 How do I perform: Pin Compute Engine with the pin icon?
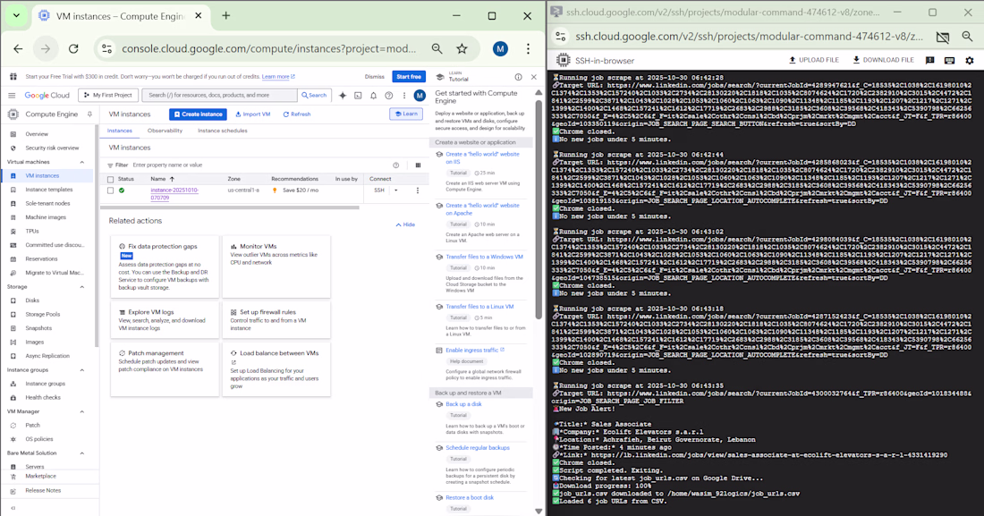tap(89, 114)
